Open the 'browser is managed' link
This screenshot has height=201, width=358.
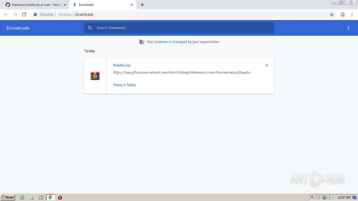tap(171, 42)
